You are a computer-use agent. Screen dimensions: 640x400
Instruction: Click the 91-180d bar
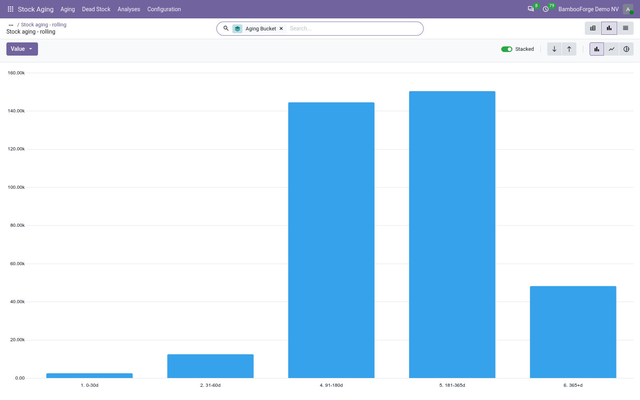[331, 240]
